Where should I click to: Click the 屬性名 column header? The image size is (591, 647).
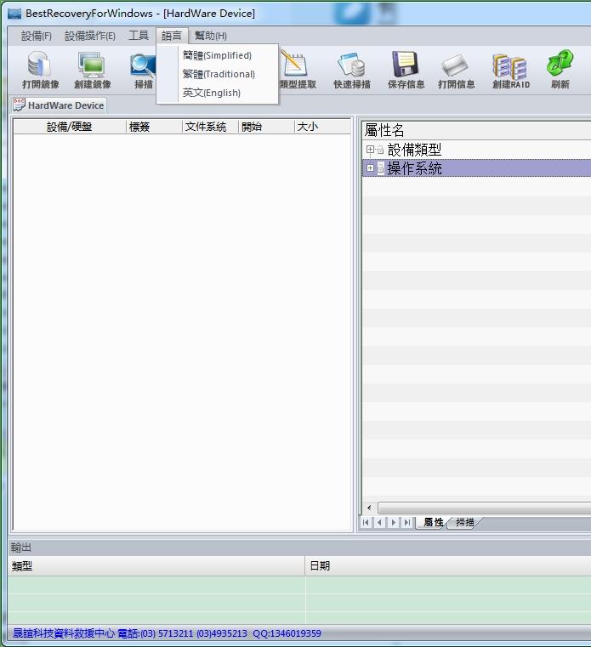pos(476,130)
